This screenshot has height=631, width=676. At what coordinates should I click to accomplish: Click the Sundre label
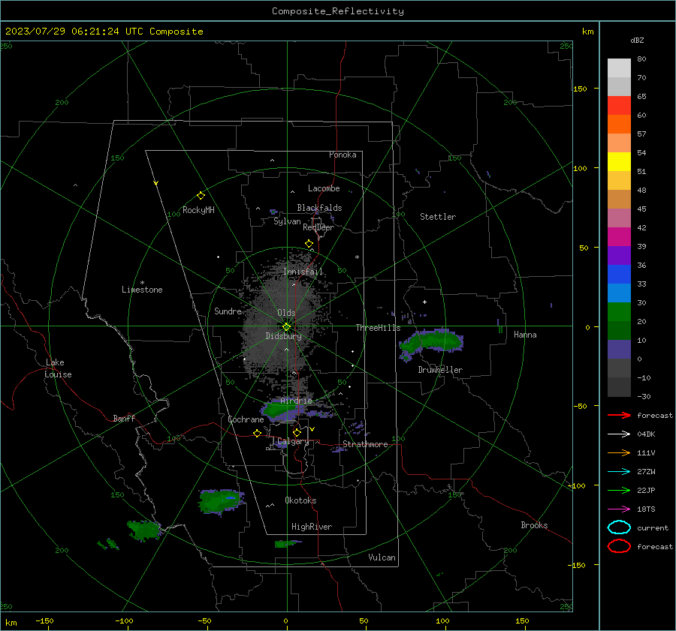point(228,311)
